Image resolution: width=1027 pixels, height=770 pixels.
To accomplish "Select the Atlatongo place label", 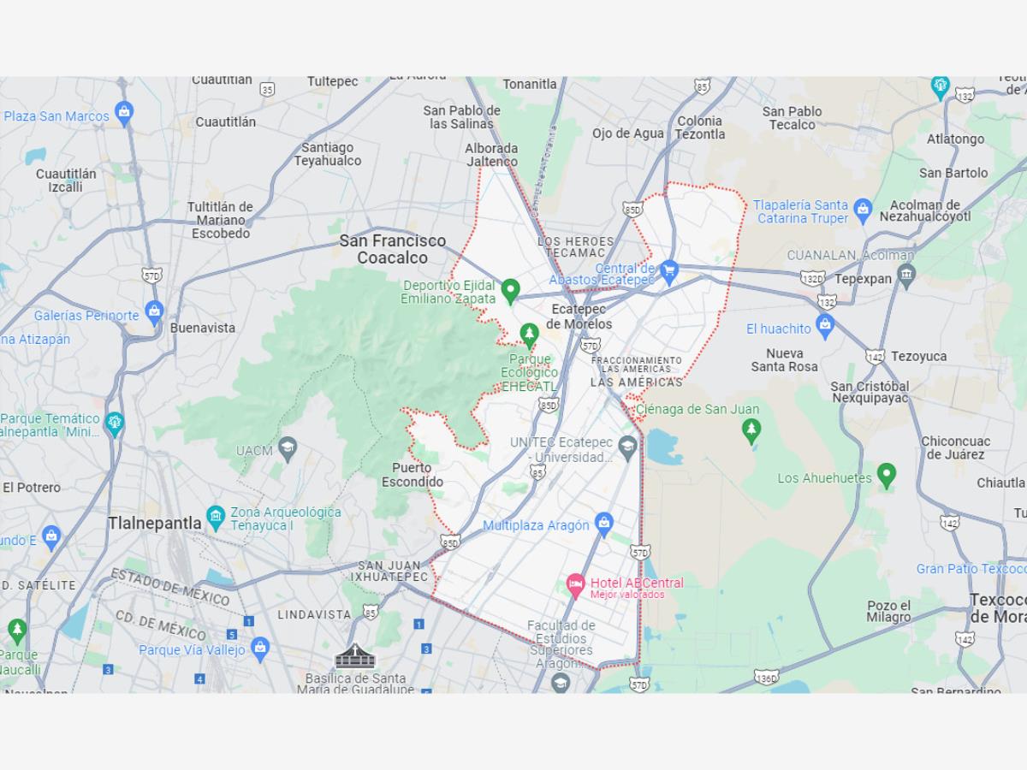I will (956, 139).
